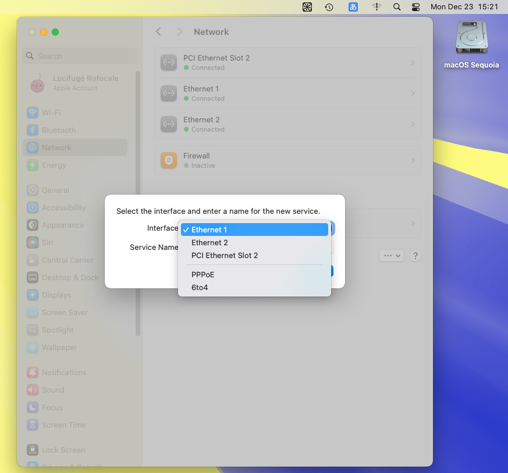The width and height of the screenshot is (508, 473).
Task: Click Japanese input source menu icon
Action: (353, 7)
